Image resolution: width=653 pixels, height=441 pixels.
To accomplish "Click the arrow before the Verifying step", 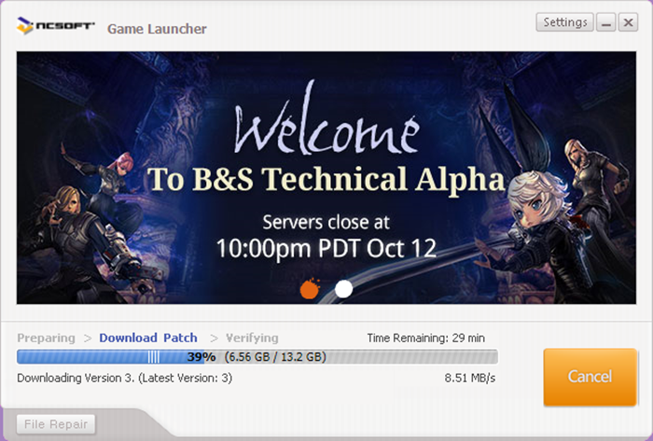I will pos(214,338).
